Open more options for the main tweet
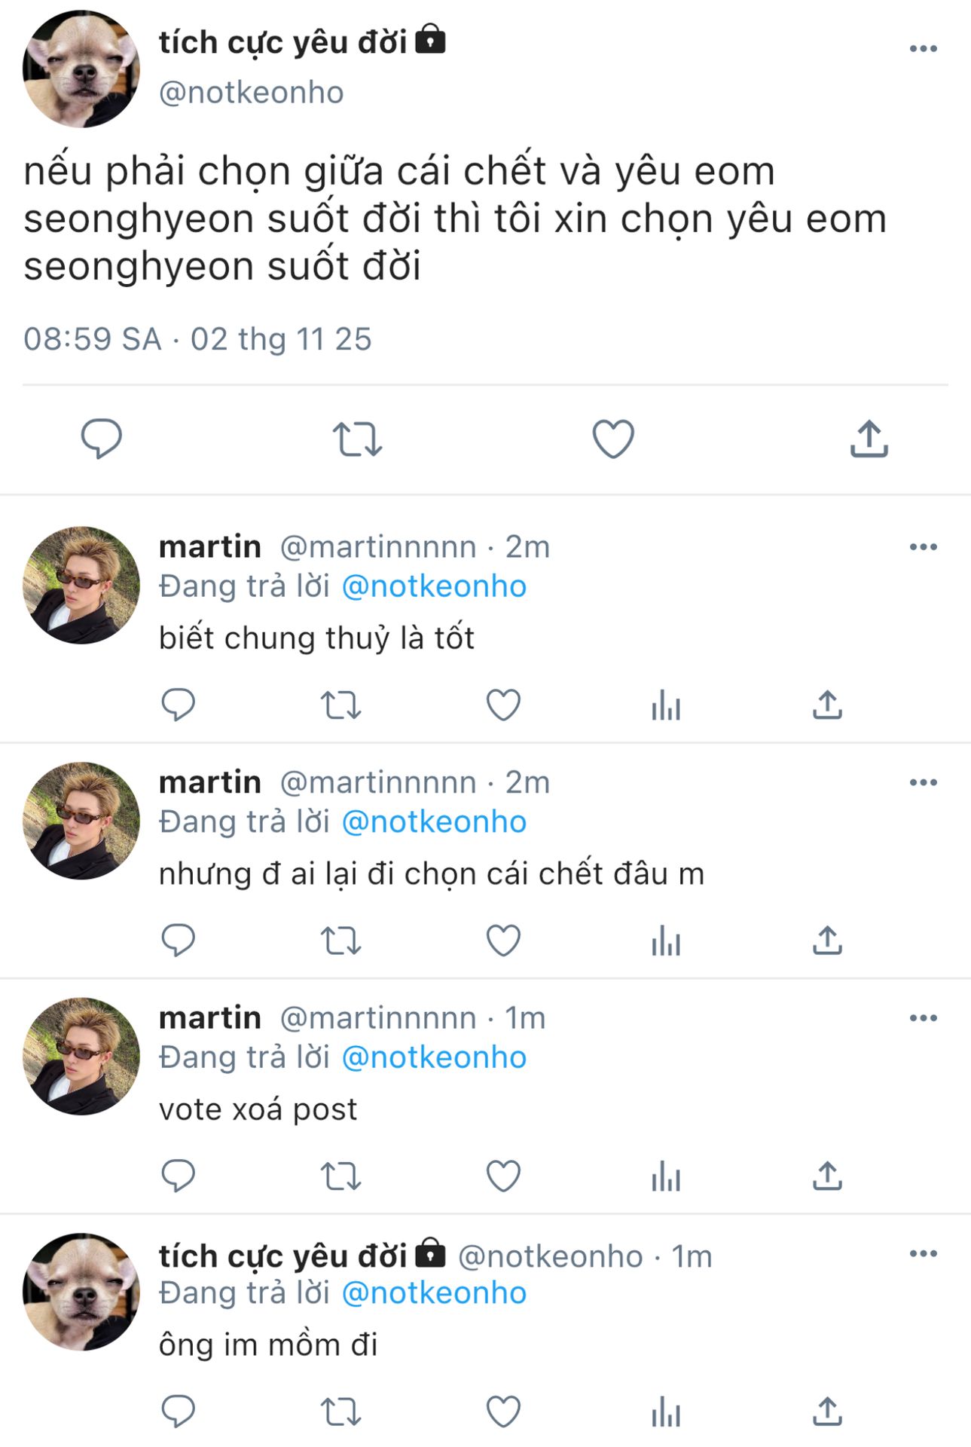 pyautogui.click(x=923, y=49)
